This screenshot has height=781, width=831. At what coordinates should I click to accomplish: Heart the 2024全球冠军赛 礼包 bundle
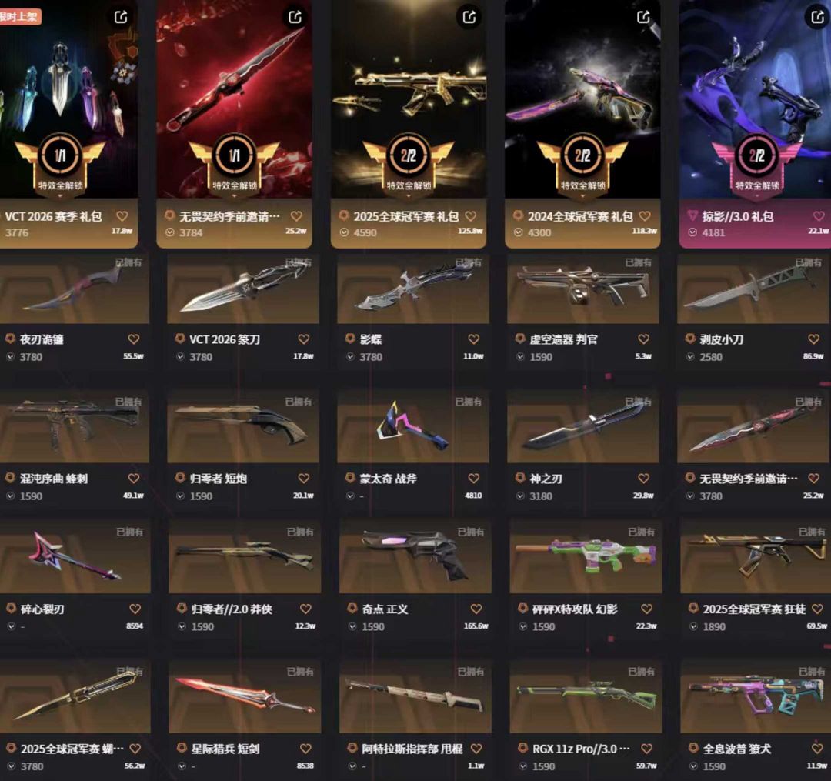click(x=645, y=216)
